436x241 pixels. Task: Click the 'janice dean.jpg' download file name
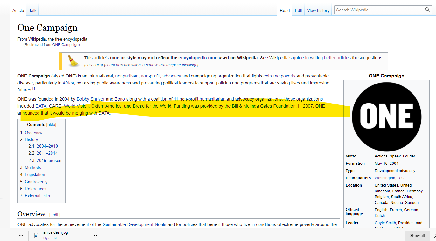[x=55, y=232]
